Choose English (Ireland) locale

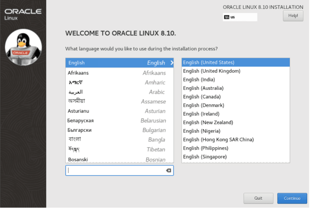(x=236, y=114)
